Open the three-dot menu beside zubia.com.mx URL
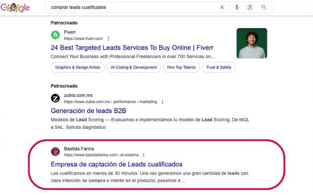313x195 pixels. [x=163, y=102]
